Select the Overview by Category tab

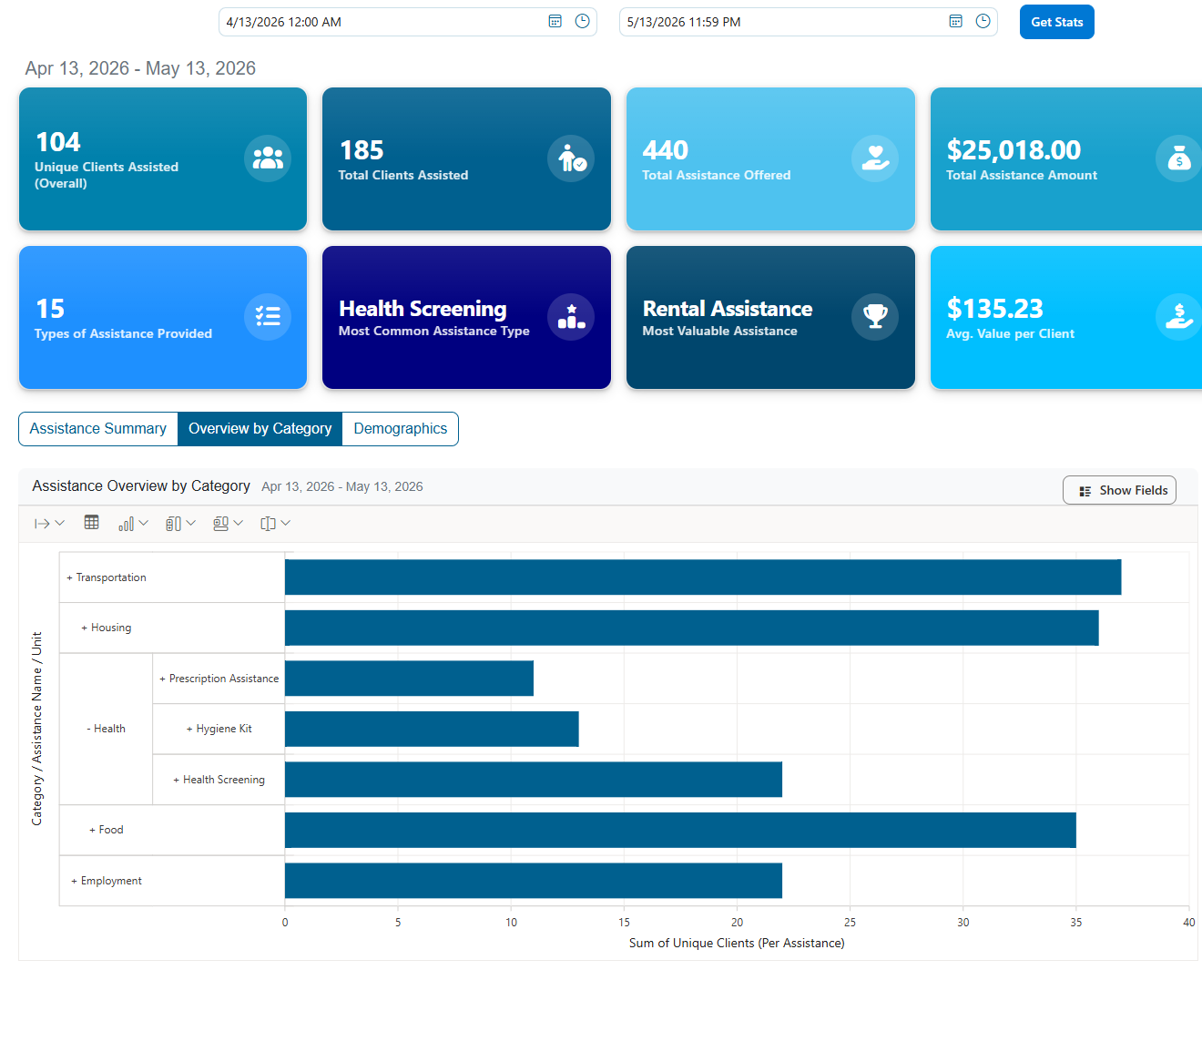[x=260, y=429]
